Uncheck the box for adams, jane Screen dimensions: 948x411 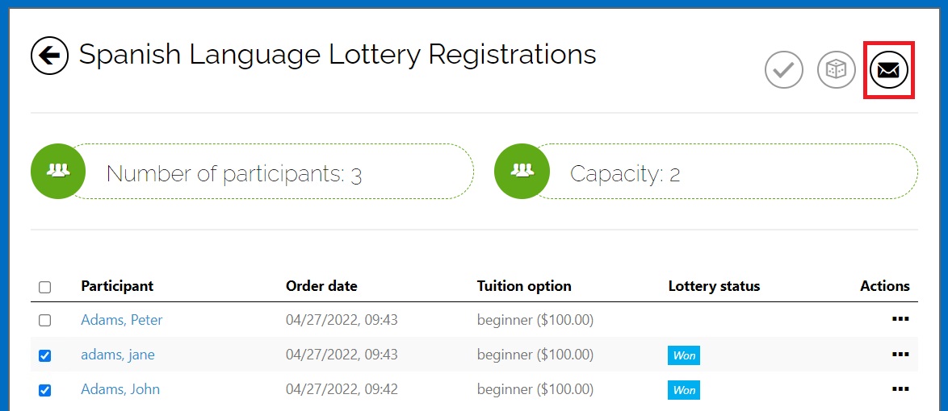click(x=44, y=355)
